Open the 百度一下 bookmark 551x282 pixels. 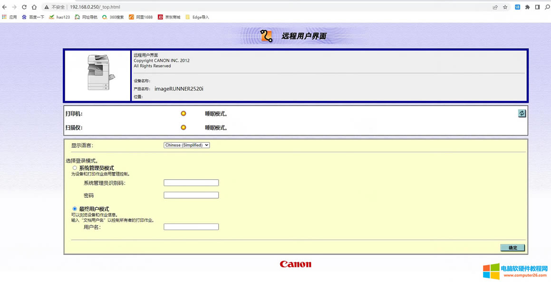[x=33, y=17]
